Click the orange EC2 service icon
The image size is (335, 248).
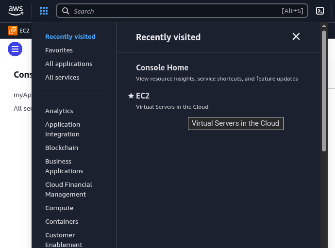pyautogui.click(x=13, y=31)
